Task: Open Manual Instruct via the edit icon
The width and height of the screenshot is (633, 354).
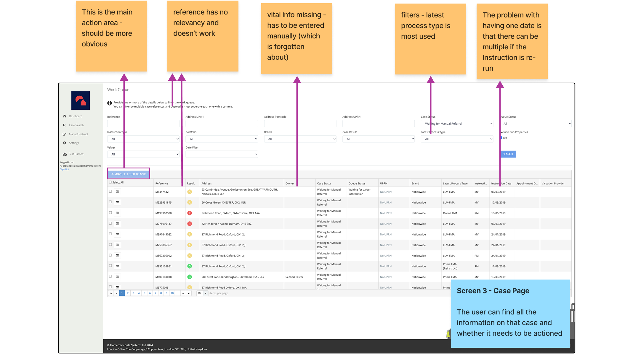Action: pyautogui.click(x=65, y=134)
